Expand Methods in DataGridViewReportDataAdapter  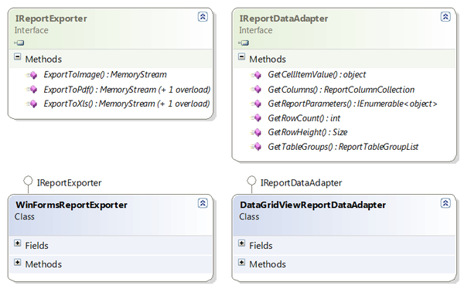coord(242,263)
